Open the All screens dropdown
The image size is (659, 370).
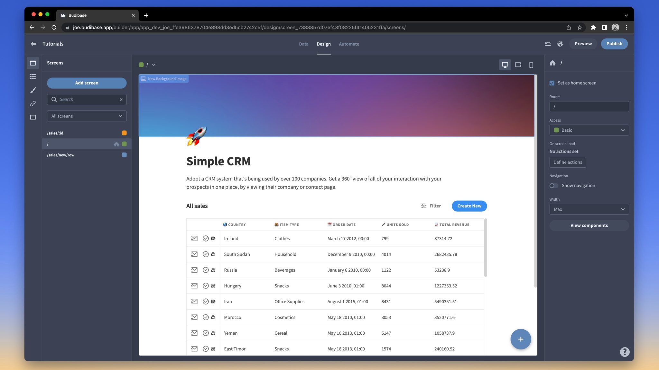87,116
